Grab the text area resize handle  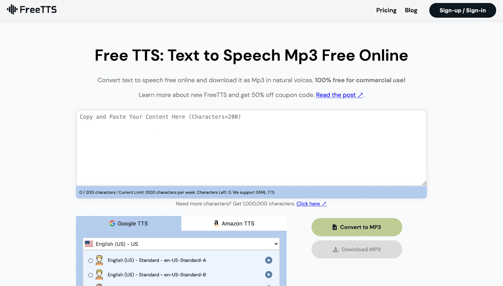pyautogui.click(x=424, y=183)
